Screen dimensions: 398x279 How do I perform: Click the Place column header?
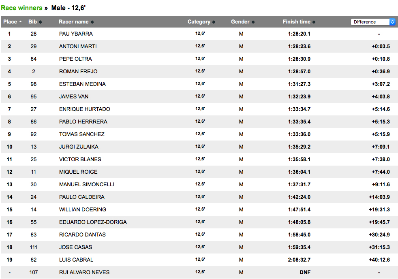click(10, 22)
